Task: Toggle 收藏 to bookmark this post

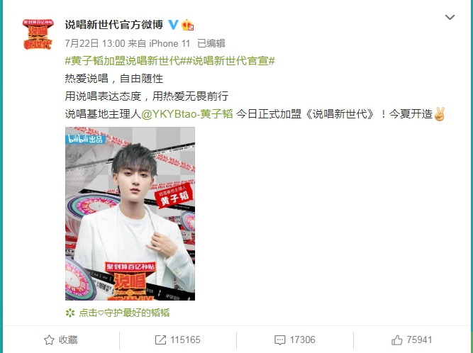Action: pyautogui.click(x=61, y=340)
